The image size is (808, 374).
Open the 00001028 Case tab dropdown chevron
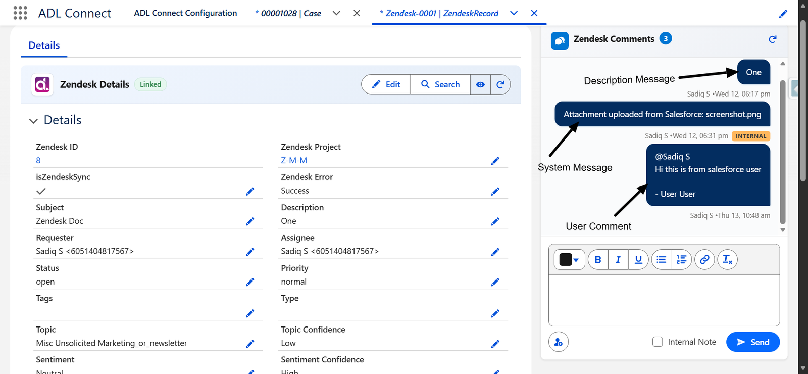[336, 13]
